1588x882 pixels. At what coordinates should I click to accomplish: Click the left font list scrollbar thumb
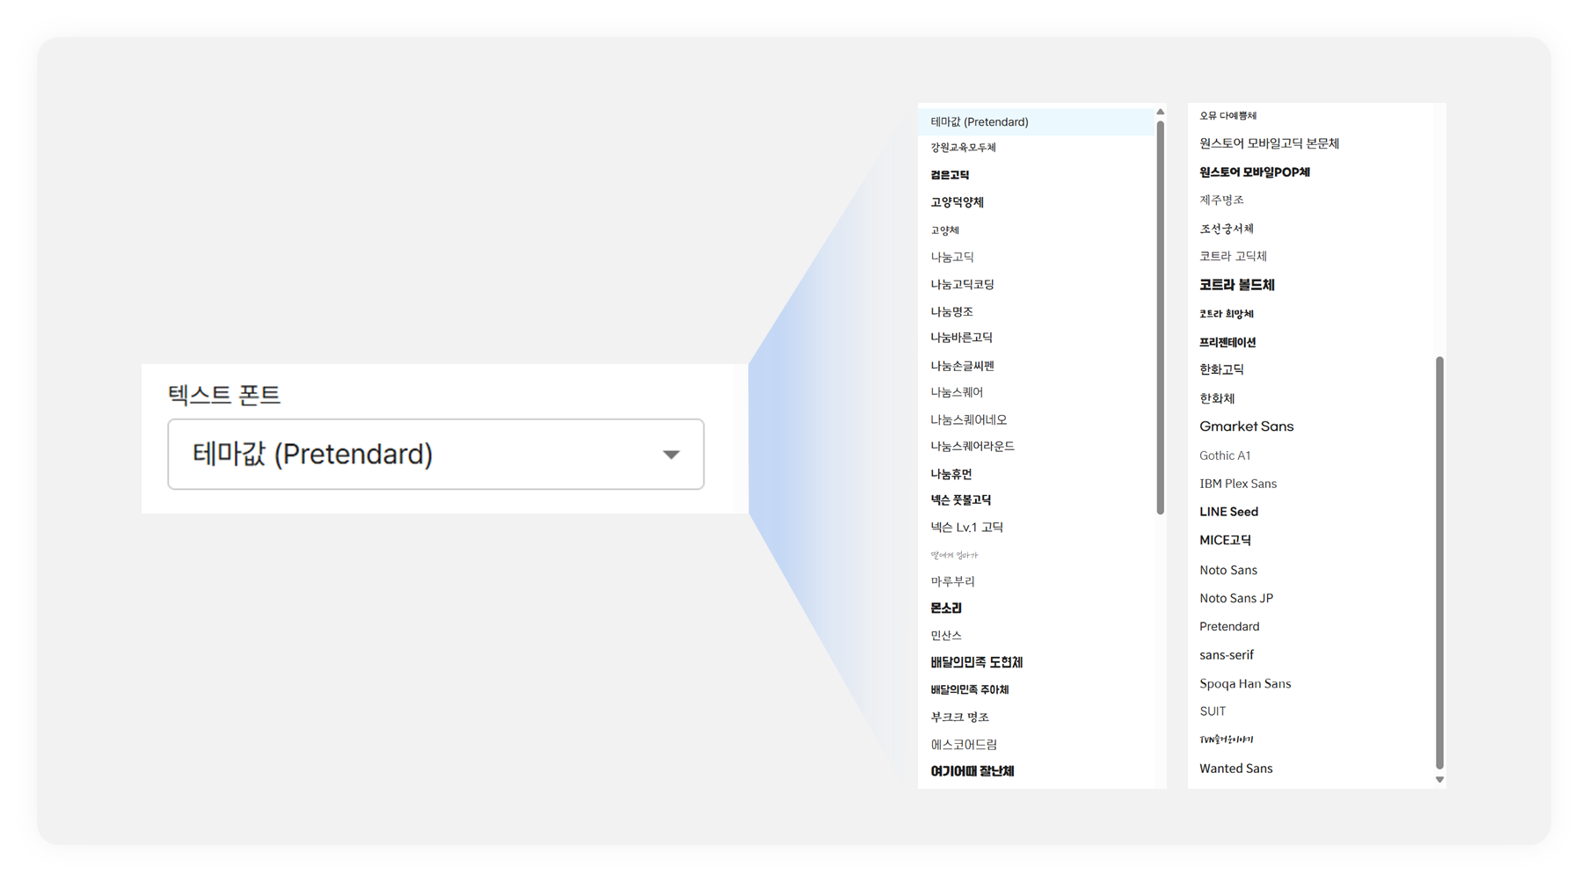(x=1160, y=317)
